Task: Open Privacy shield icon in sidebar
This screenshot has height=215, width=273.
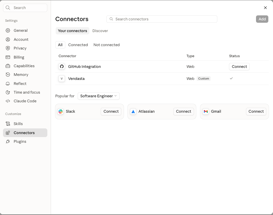Action: (x=8, y=48)
